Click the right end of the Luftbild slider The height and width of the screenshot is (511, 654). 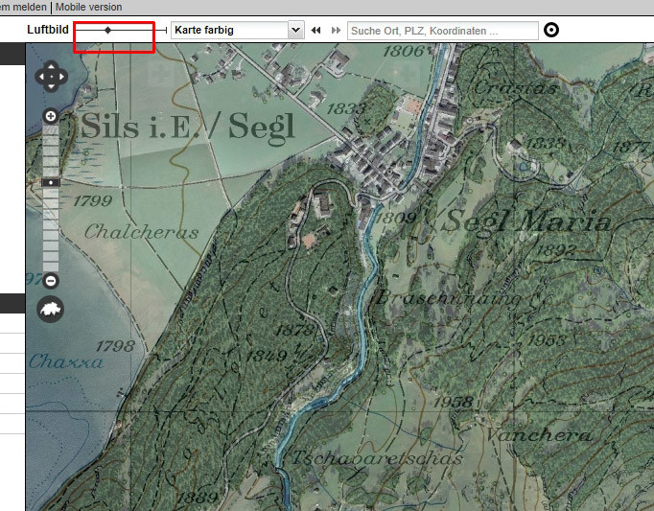tap(165, 31)
